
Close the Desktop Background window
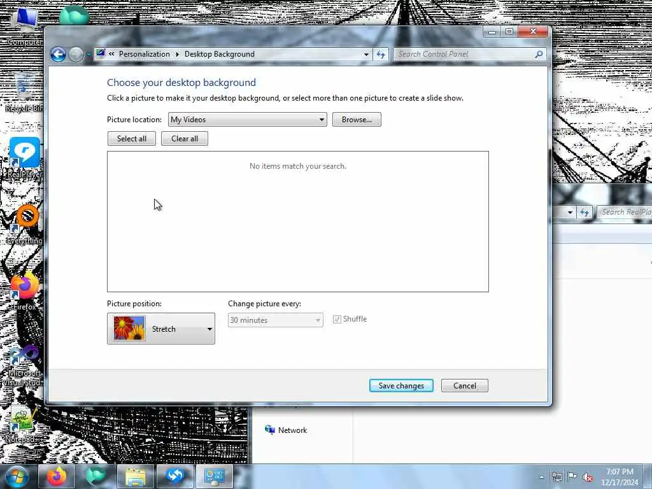533,32
